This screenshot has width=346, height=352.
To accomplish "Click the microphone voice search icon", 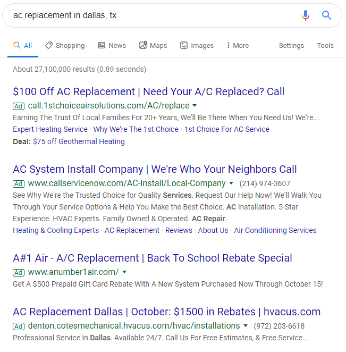I will click(305, 15).
